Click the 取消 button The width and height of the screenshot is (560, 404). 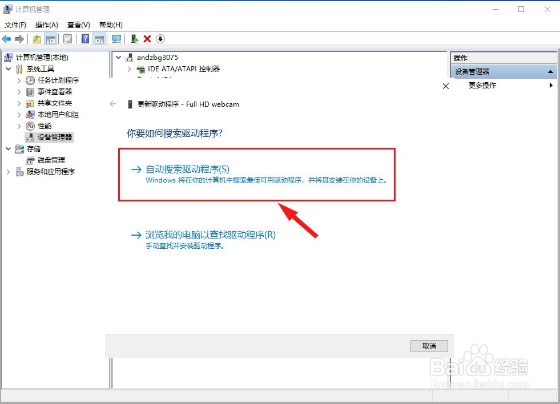pos(429,346)
